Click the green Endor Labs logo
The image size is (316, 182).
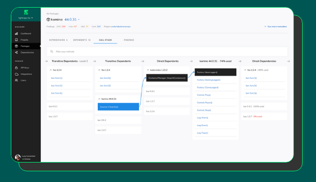pos(26,12)
